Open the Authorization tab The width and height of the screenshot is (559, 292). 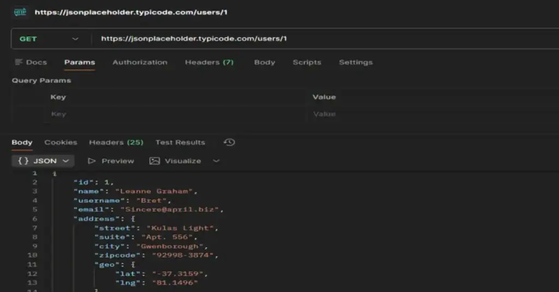pyautogui.click(x=140, y=62)
